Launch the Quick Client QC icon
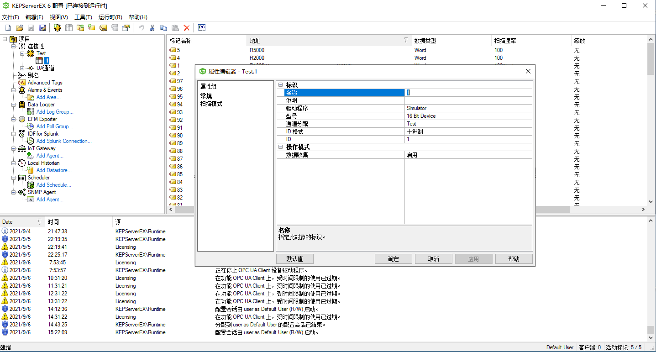 tap(202, 28)
